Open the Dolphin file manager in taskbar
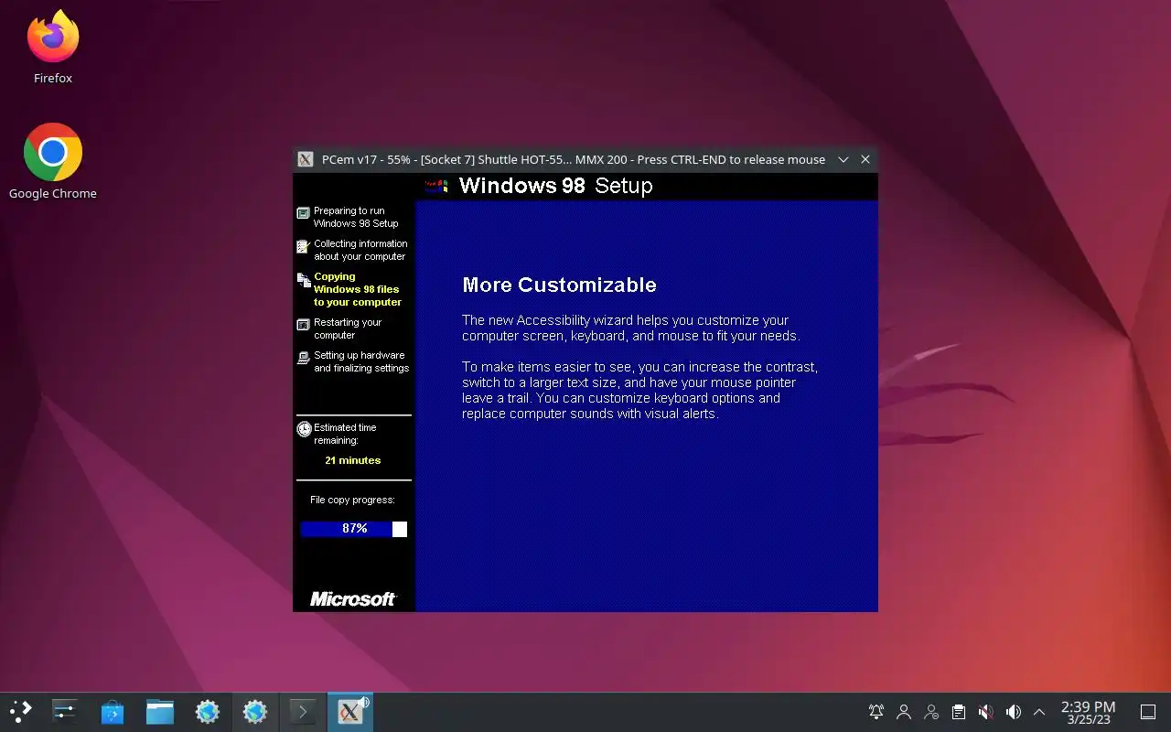This screenshot has width=1171, height=732. pos(159,711)
